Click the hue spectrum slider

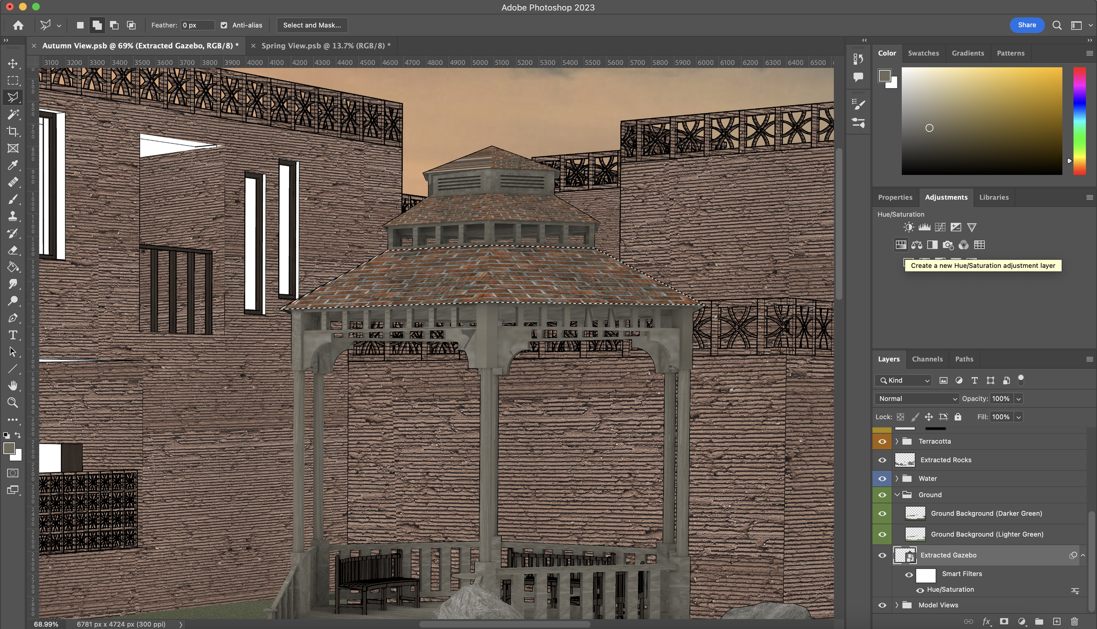(x=1079, y=121)
